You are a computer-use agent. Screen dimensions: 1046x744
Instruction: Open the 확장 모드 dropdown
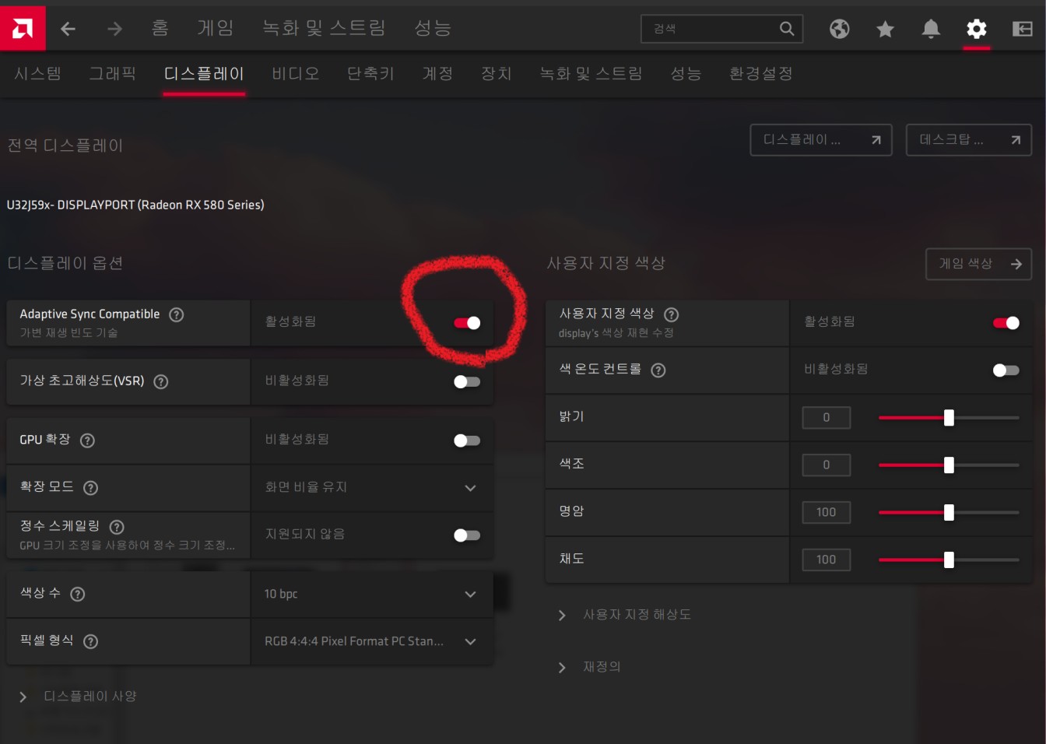[470, 488]
